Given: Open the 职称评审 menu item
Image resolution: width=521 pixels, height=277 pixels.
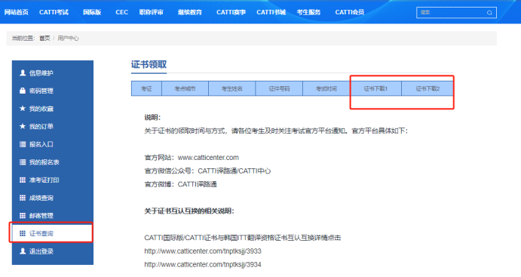Looking at the screenshot, I should click(x=152, y=12).
